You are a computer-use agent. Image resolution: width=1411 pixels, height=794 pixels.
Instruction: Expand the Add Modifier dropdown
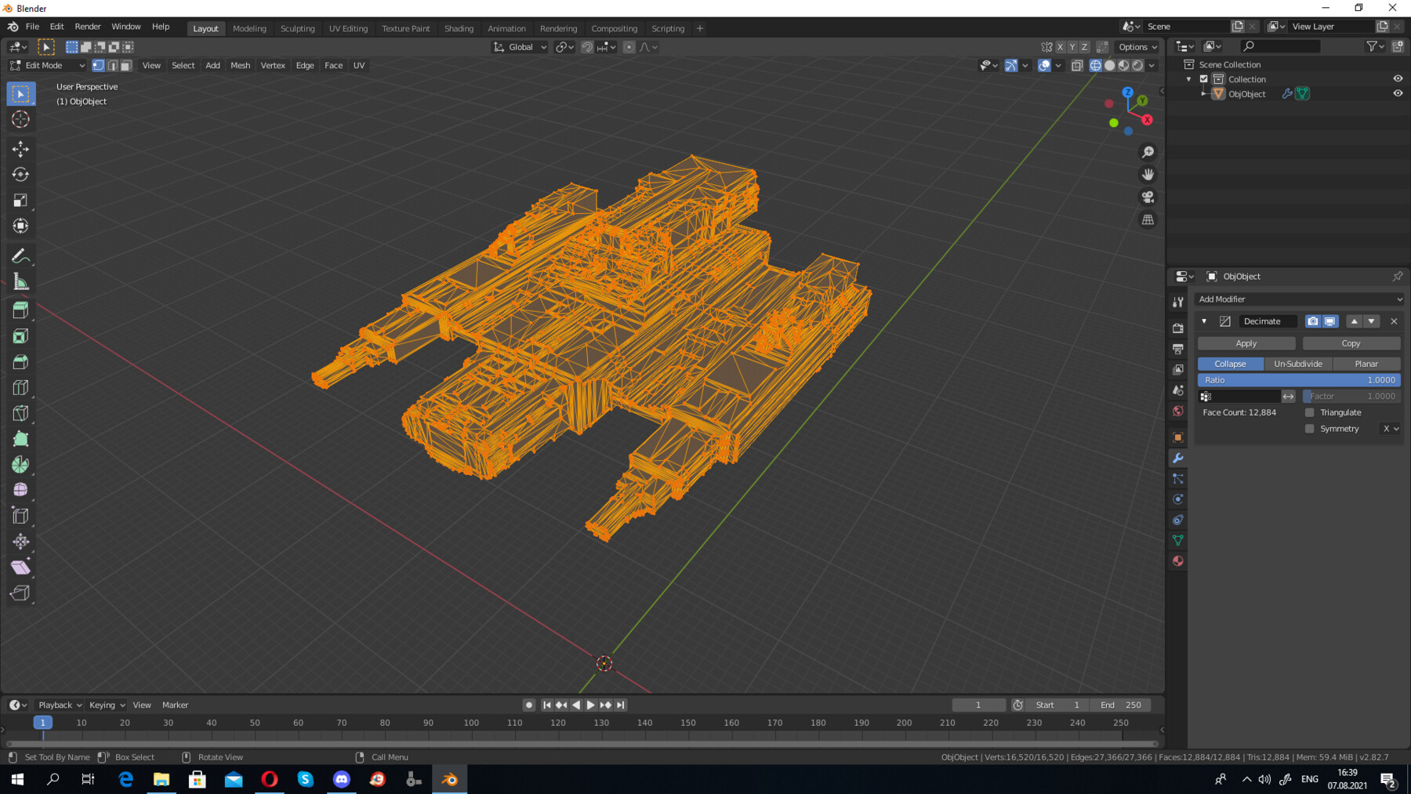coord(1298,299)
